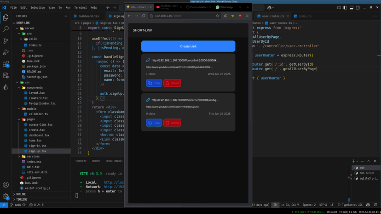The image size is (381, 214).
Task: Click the browser address bar
Action: (x=185, y=16)
